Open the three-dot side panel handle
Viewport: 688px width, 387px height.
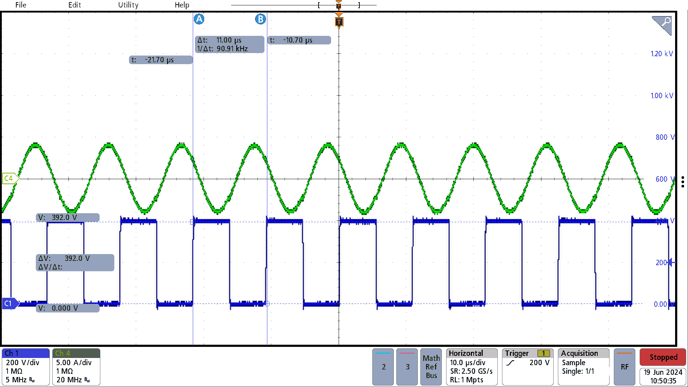683,182
